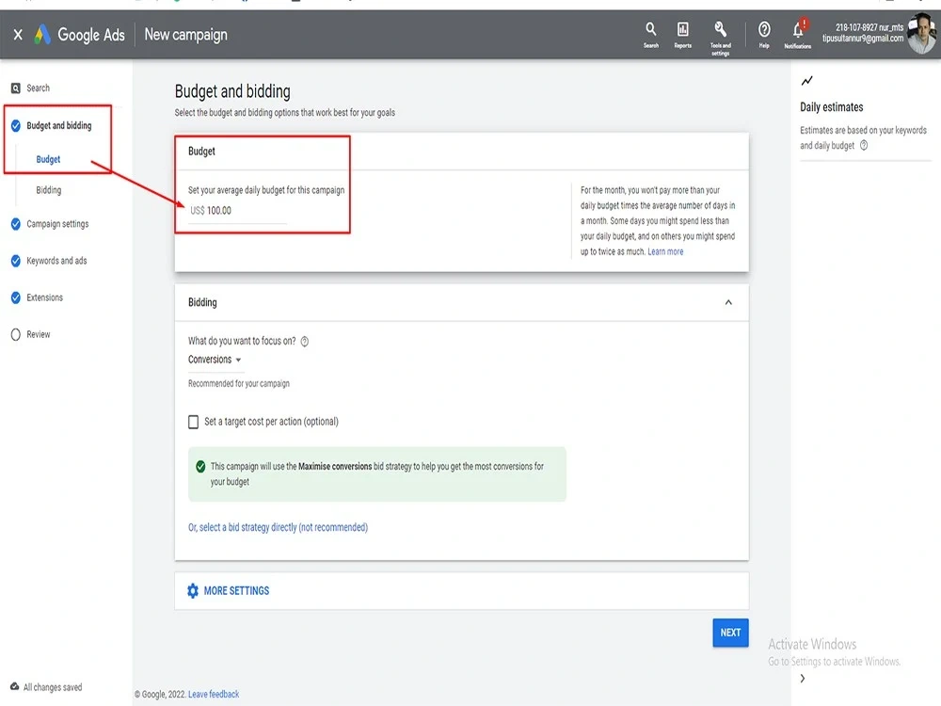Click the Budget card heading
This screenshot has height=706, width=941.
tap(201, 152)
